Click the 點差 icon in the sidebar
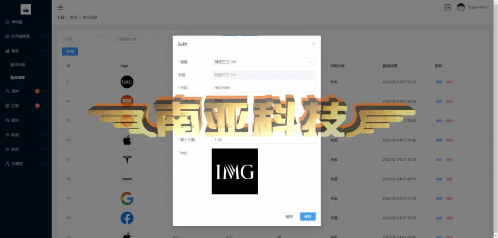Image resolution: width=498 pixels, height=238 pixels. coord(7,135)
